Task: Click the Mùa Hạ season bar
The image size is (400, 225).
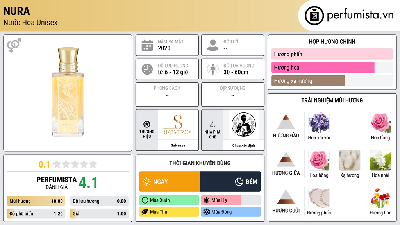Action: (x=230, y=200)
